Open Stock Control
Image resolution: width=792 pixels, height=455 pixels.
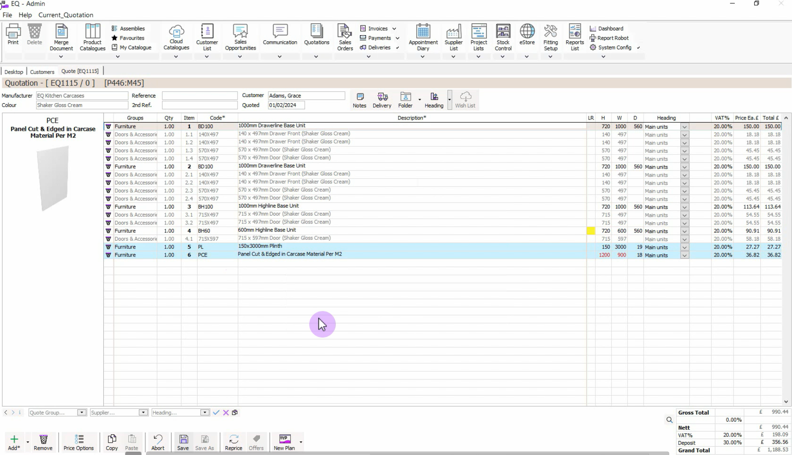[503, 37]
